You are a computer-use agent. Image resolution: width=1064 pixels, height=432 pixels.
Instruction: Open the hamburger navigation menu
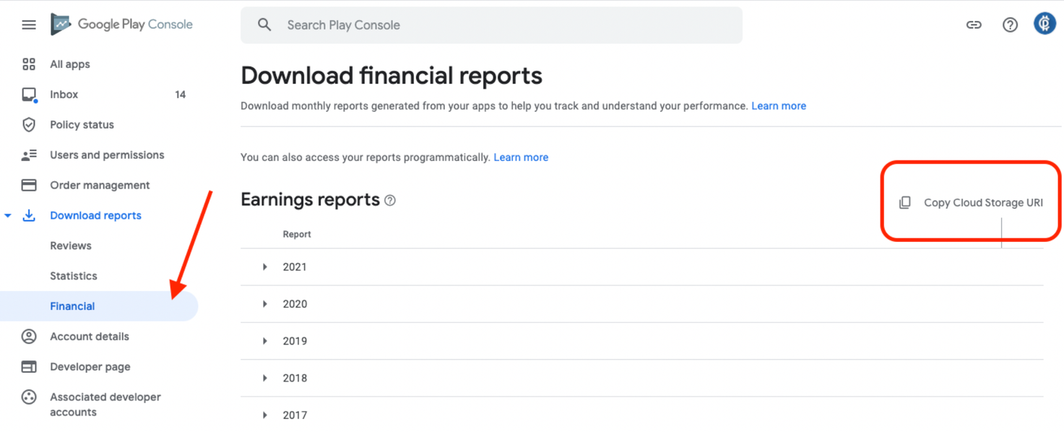click(29, 25)
